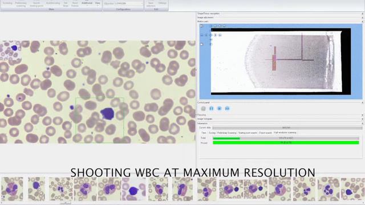
Task: Click the large purple lymphocyte in the green box
Action: point(108,114)
